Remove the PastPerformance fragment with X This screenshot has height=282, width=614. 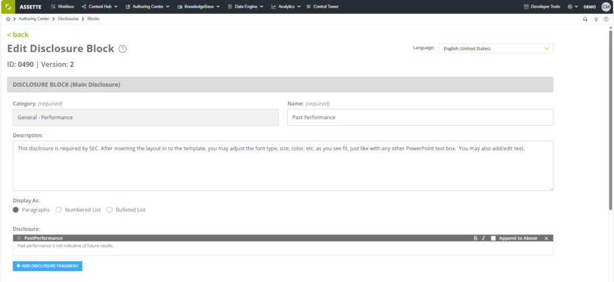[546, 238]
